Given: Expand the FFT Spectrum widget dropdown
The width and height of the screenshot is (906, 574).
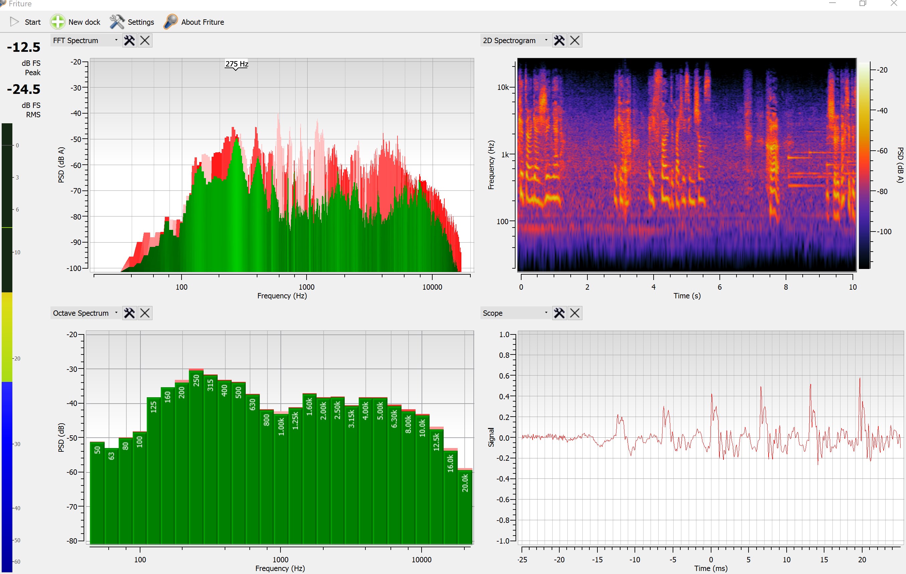Looking at the screenshot, I should 116,40.
